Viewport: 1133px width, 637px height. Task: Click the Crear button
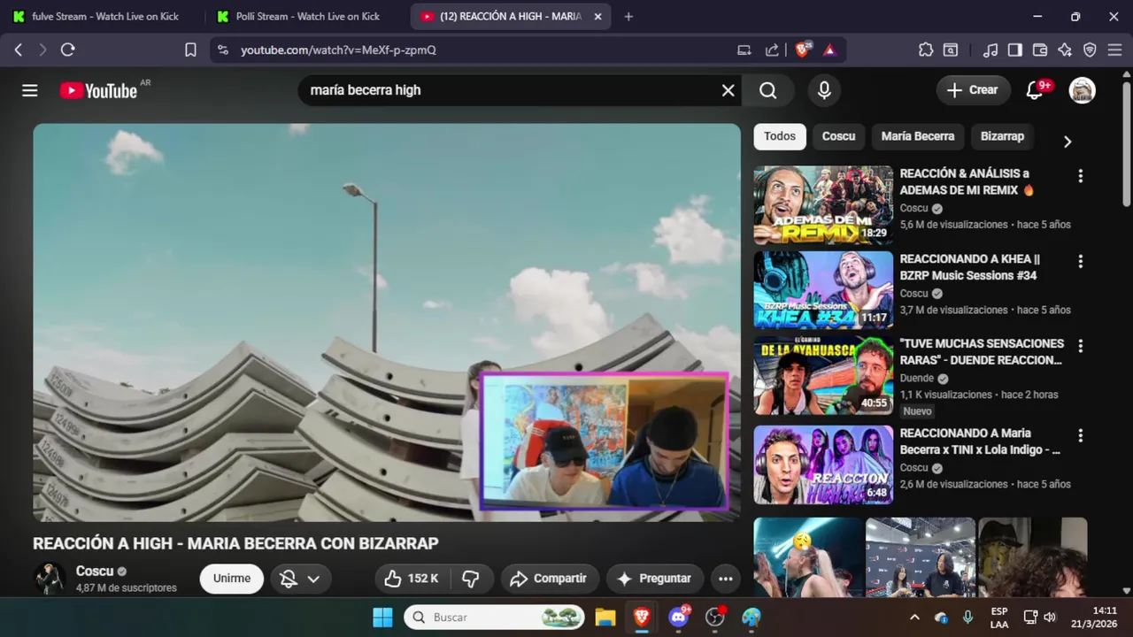click(x=972, y=89)
